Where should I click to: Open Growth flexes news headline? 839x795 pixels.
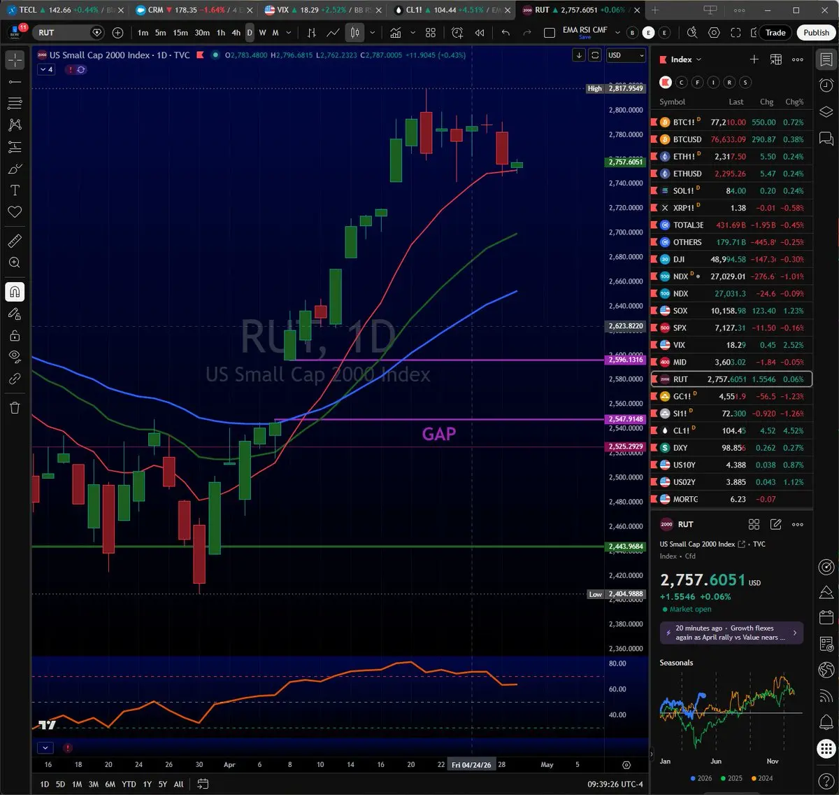[731, 633]
